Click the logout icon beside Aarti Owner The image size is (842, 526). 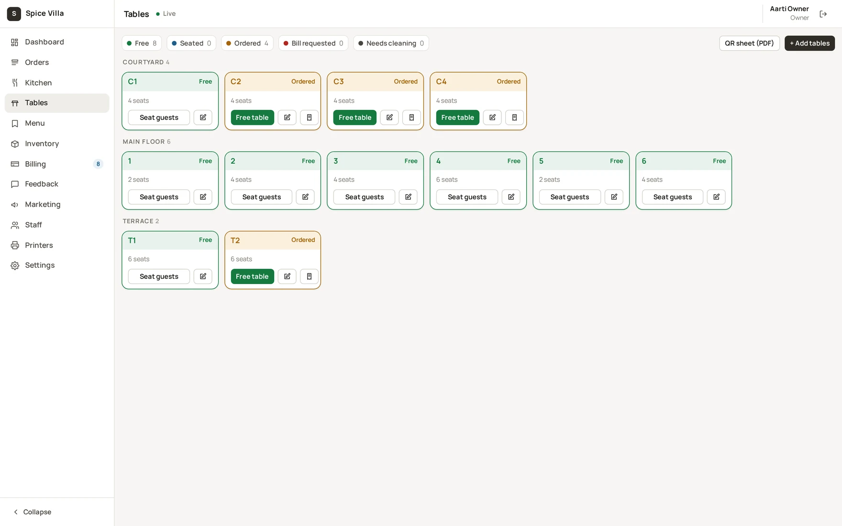823,14
